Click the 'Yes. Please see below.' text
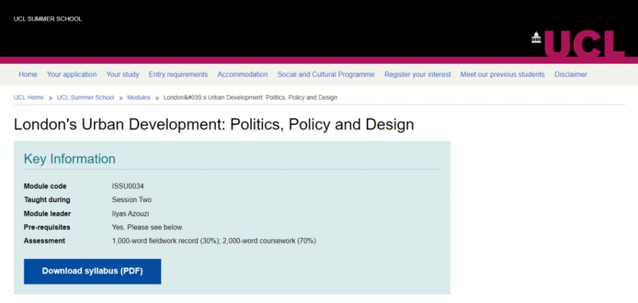638x303 pixels. [x=148, y=227]
